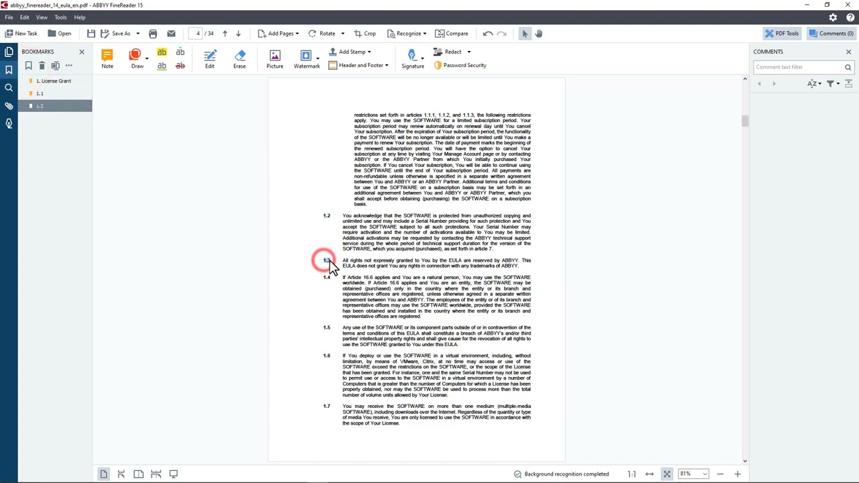Screen dimensions: 859x483
Task: Toggle the PDF Tools toolbar
Action: click(x=782, y=34)
